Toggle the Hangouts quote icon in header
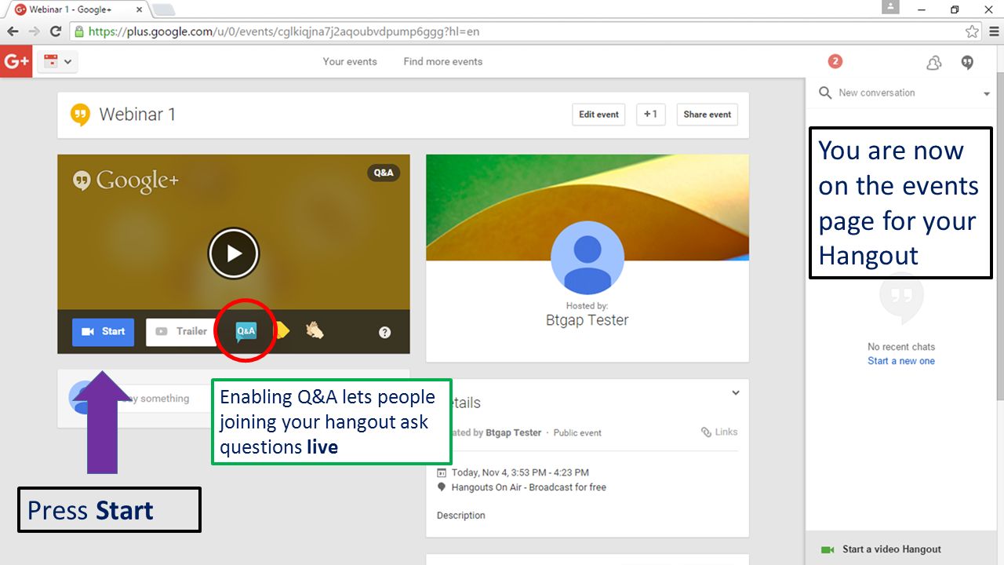 click(x=968, y=63)
